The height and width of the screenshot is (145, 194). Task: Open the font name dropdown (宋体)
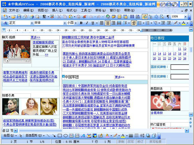(65, 23)
